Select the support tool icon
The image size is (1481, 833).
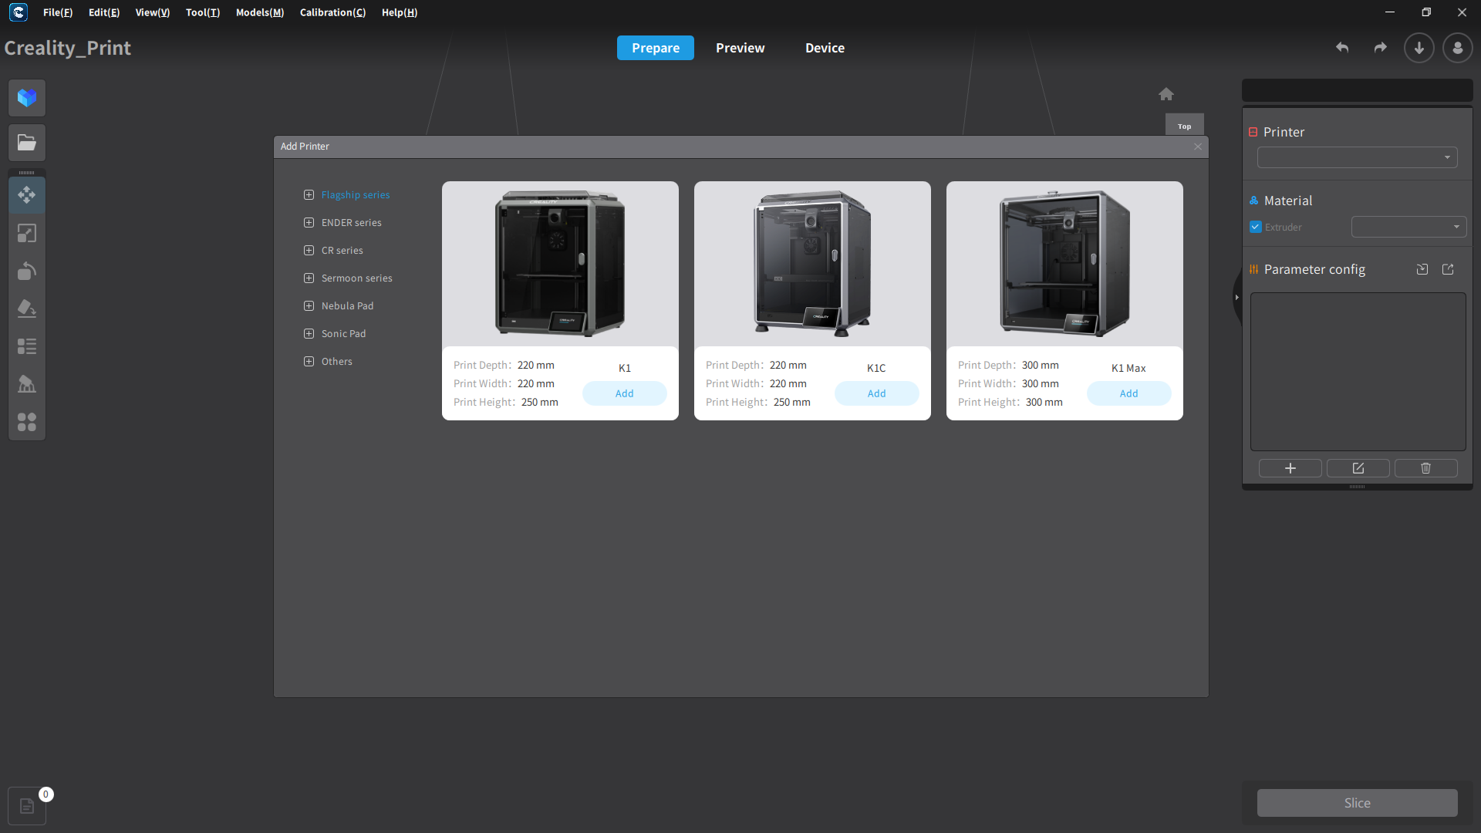pyautogui.click(x=27, y=384)
